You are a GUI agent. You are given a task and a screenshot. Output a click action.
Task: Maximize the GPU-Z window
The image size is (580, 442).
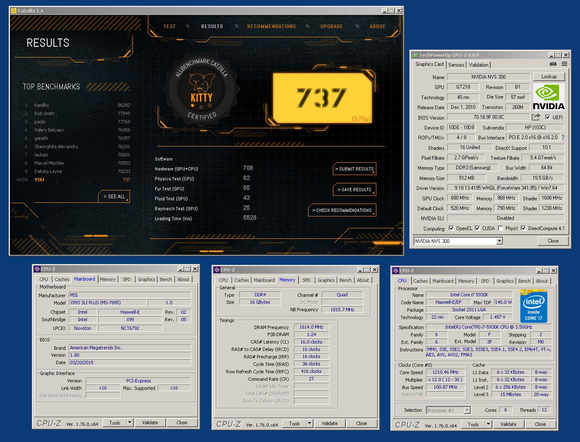(558, 55)
